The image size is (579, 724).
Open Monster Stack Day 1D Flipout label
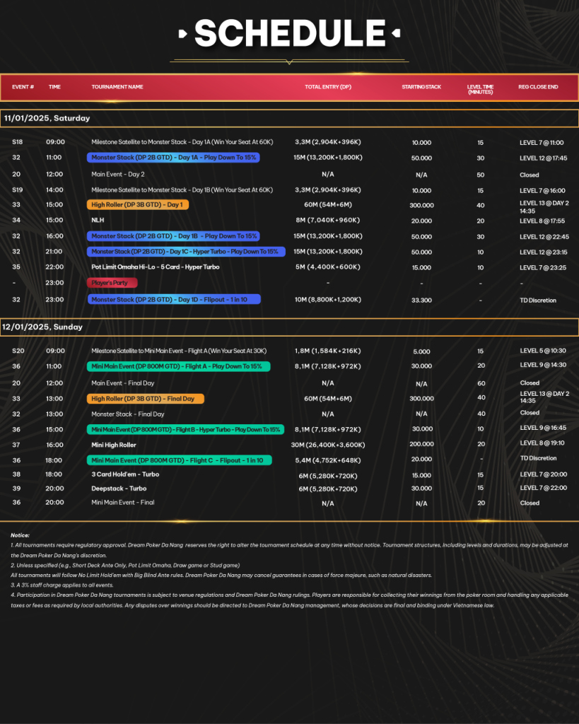(x=174, y=299)
